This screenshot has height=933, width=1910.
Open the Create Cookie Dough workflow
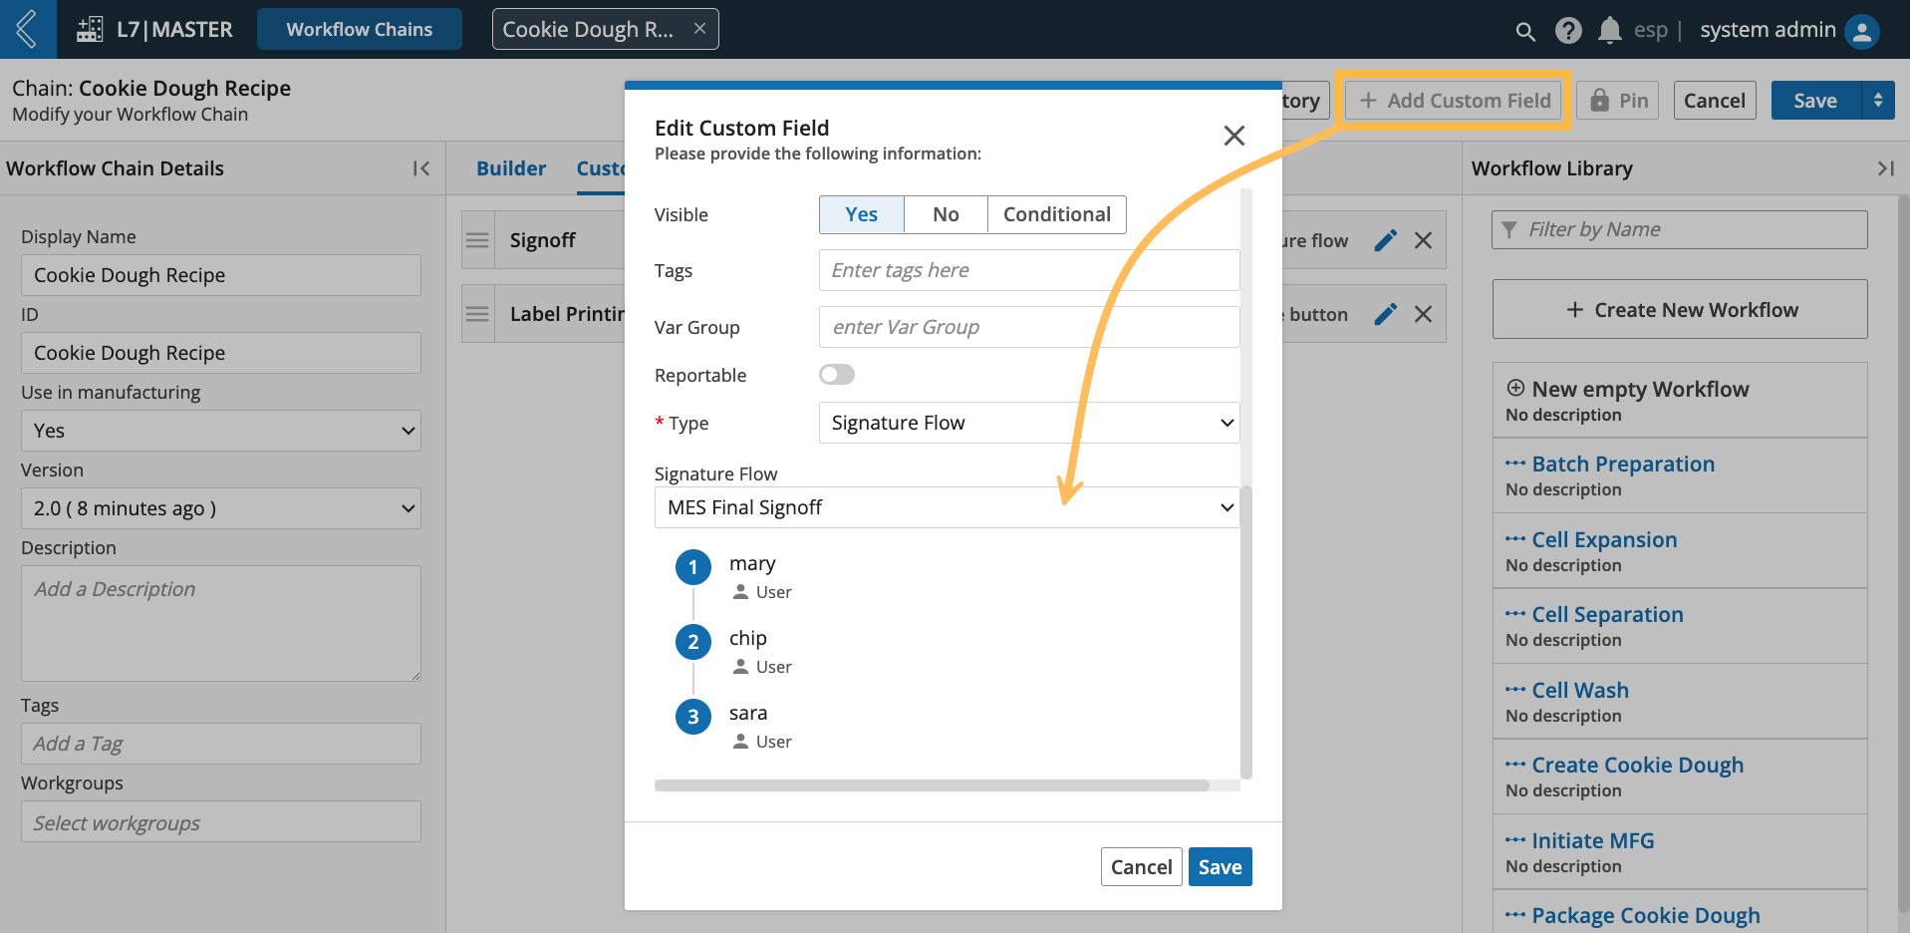pos(1638,765)
